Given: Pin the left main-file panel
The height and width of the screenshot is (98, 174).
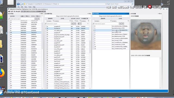Looking at the screenshot, I should tap(41, 14).
